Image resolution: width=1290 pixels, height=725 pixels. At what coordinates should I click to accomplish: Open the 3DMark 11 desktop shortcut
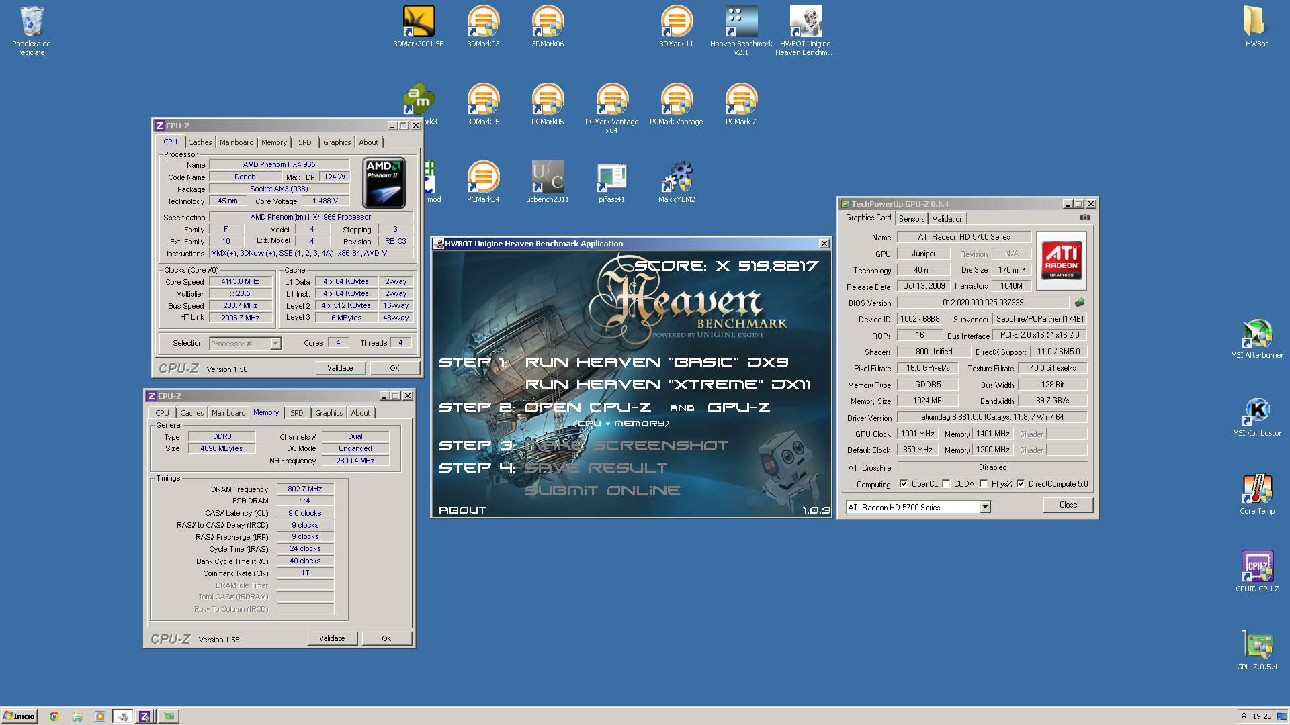coord(676,27)
